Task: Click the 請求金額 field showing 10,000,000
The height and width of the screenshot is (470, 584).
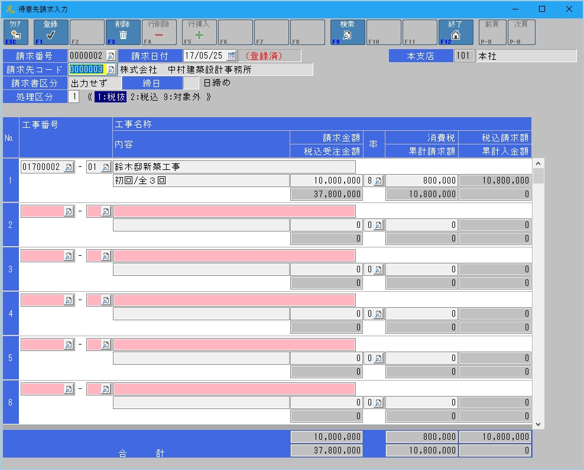Action: pyautogui.click(x=326, y=181)
